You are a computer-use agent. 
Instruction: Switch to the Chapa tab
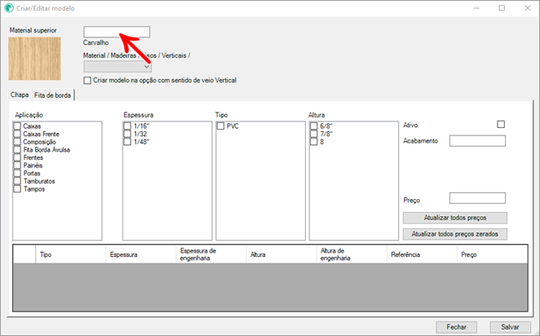click(20, 95)
